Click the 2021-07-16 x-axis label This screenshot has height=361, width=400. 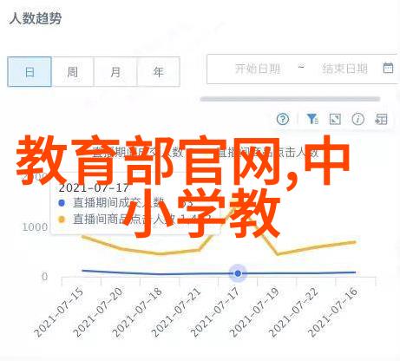(333, 312)
